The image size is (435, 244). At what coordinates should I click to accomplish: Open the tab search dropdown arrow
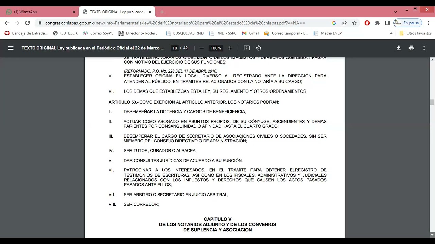tap(395, 12)
